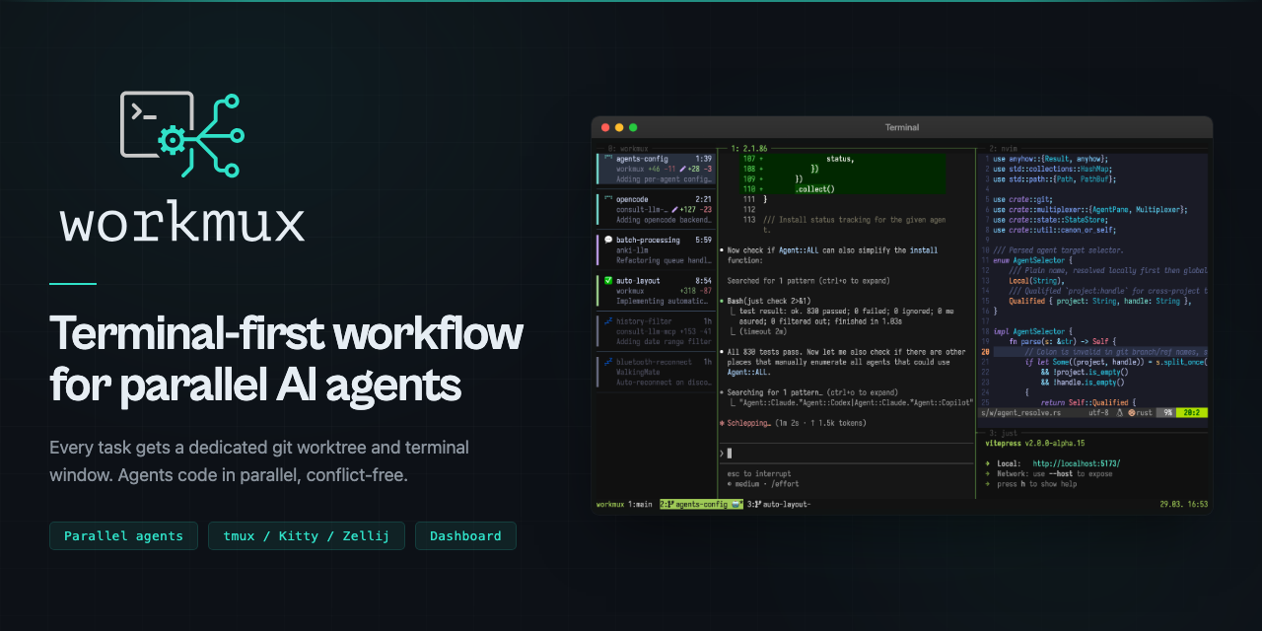Focus the '0: workmux' pane title
The width and height of the screenshot is (1262, 631).
tap(629, 148)
